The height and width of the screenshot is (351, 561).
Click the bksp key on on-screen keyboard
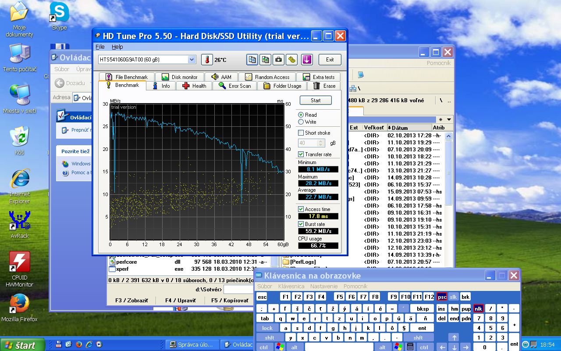click(x=422, y=308)
